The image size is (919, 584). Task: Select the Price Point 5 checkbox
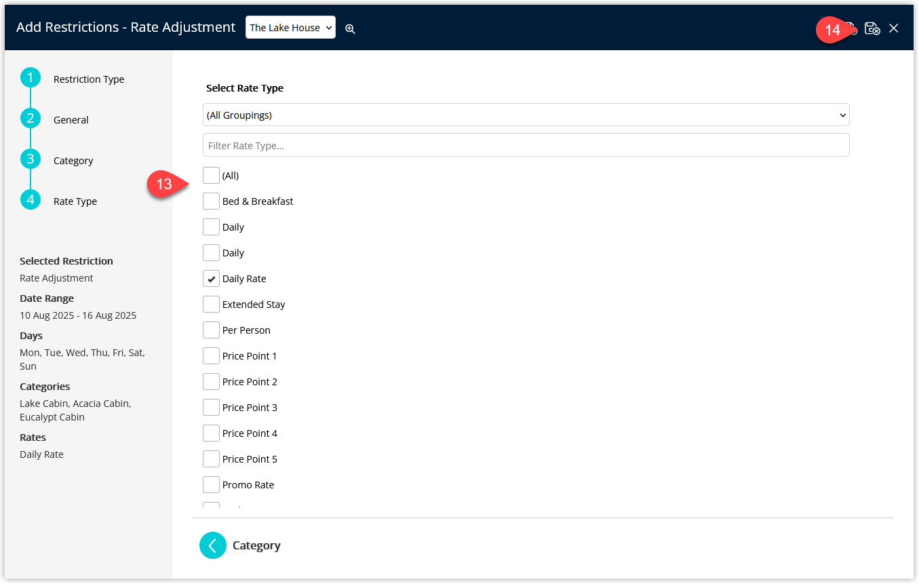pyautogui.click(x=211, y=459)
